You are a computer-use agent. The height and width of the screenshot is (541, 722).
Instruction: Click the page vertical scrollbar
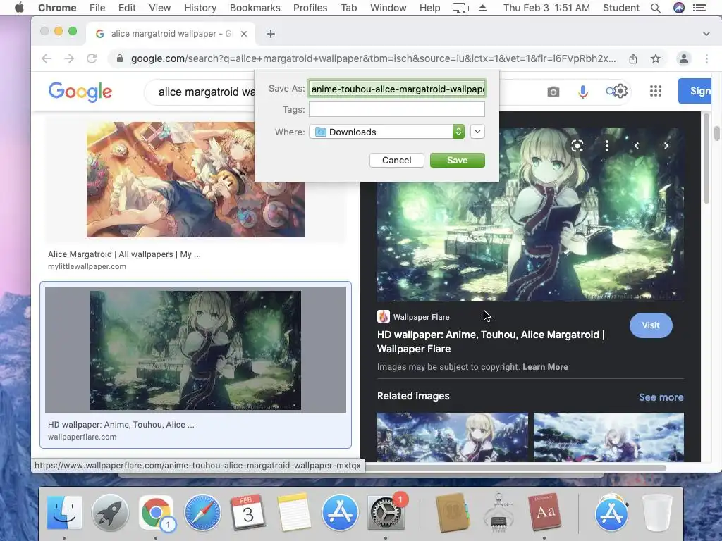717,133
